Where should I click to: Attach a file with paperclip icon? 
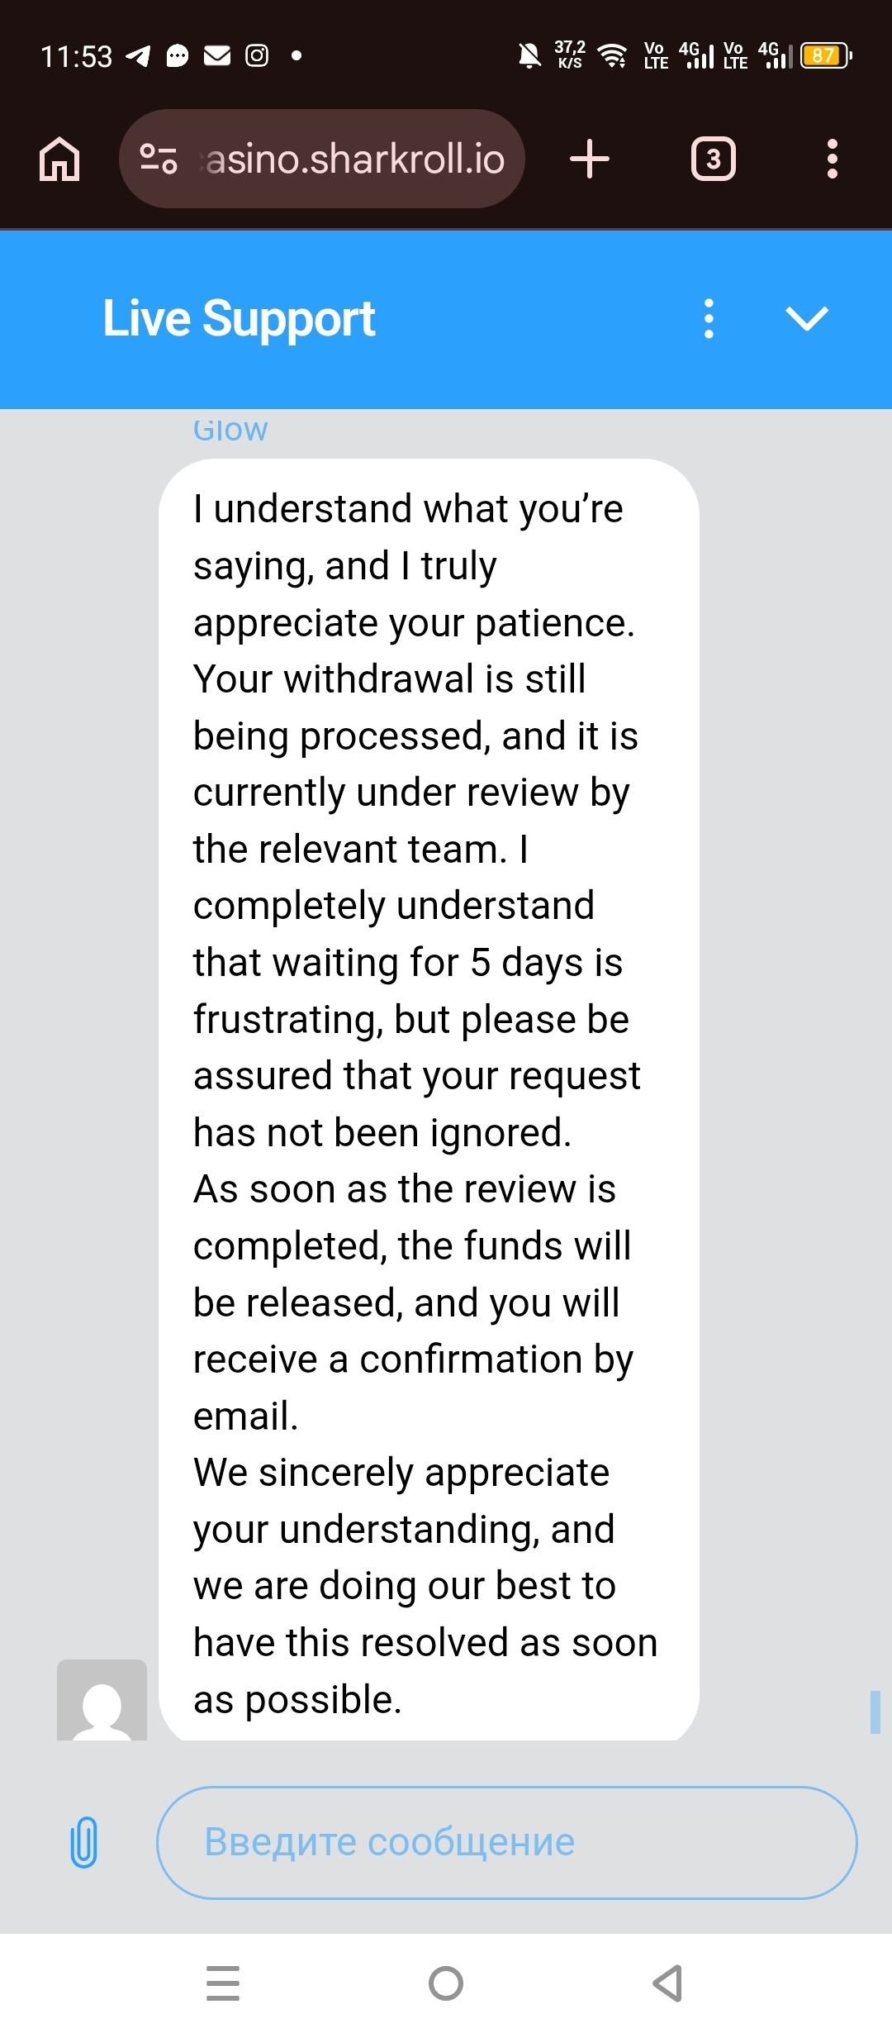click(x=83, y=1842)
